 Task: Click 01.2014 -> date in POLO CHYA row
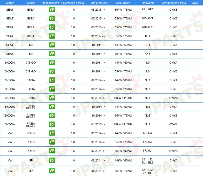pos(98,133)
